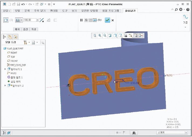Open the Properties (특성) panel tab

tap(34, 29)
